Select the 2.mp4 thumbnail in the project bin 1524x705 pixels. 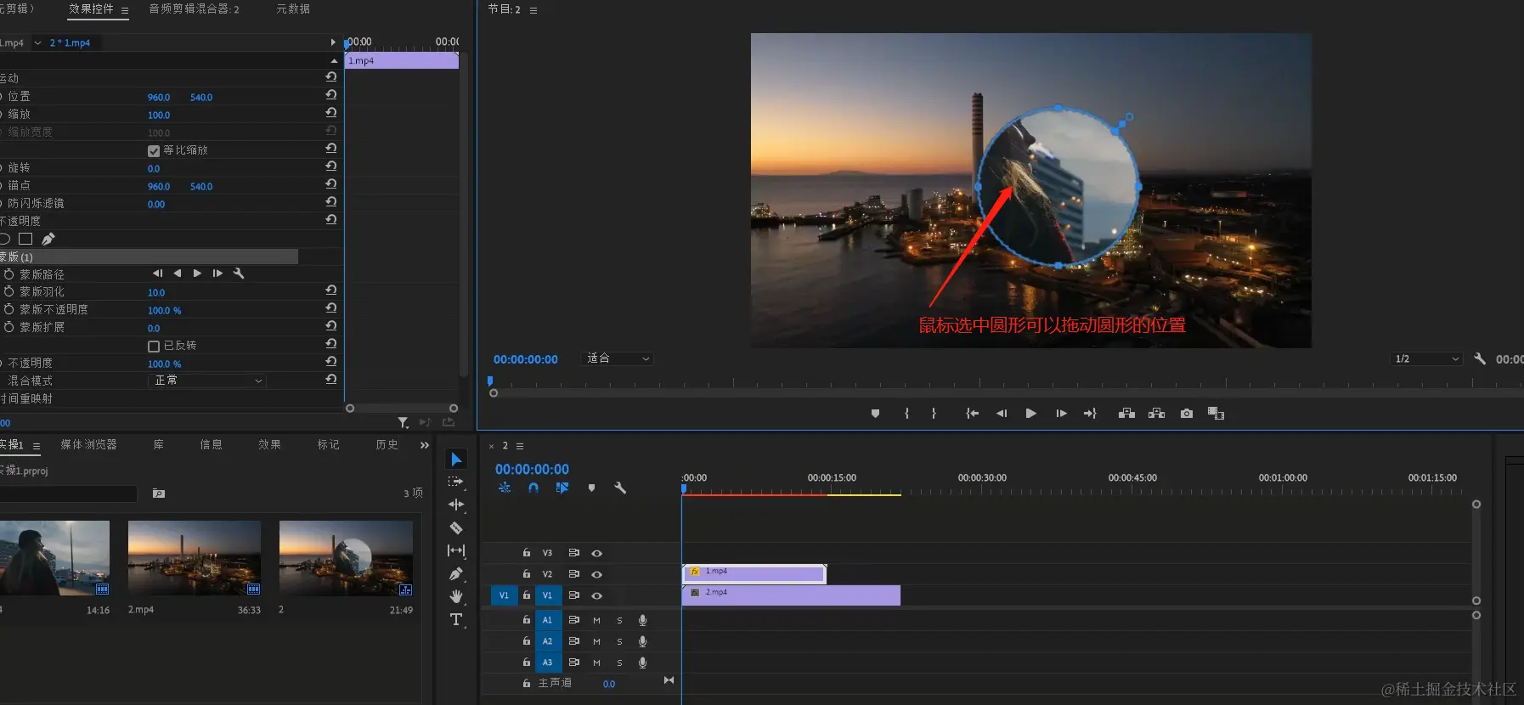point(195,558)
